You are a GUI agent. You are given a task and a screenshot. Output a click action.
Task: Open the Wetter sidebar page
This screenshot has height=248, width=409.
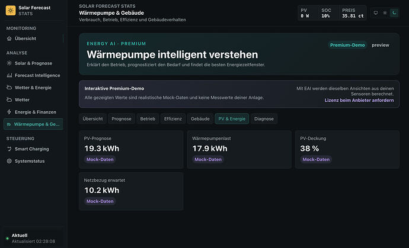click(33, 99)
